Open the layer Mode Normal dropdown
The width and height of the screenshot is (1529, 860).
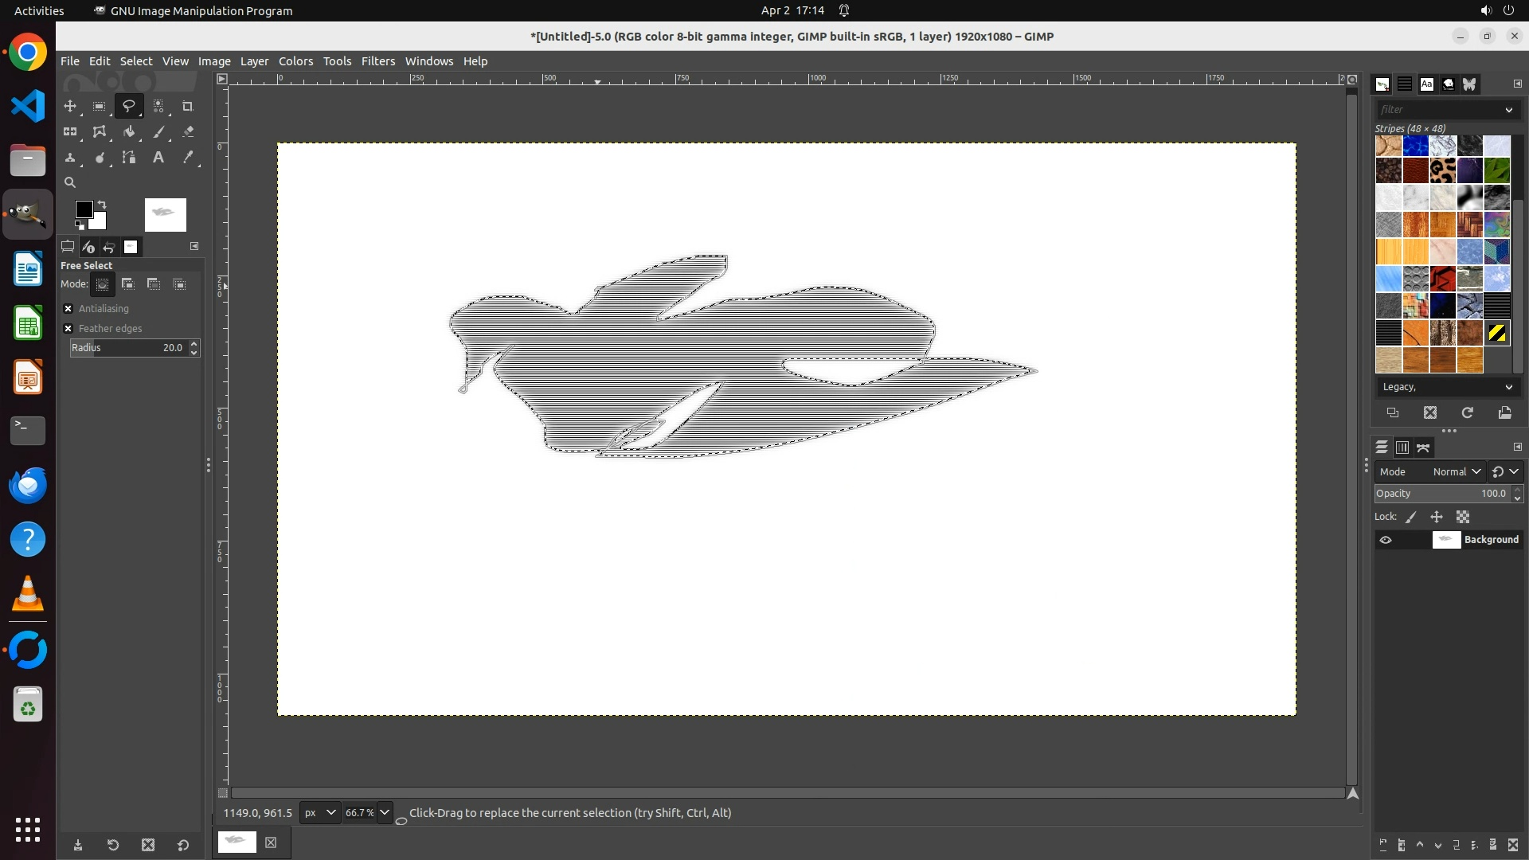[x=1456, y=472]
